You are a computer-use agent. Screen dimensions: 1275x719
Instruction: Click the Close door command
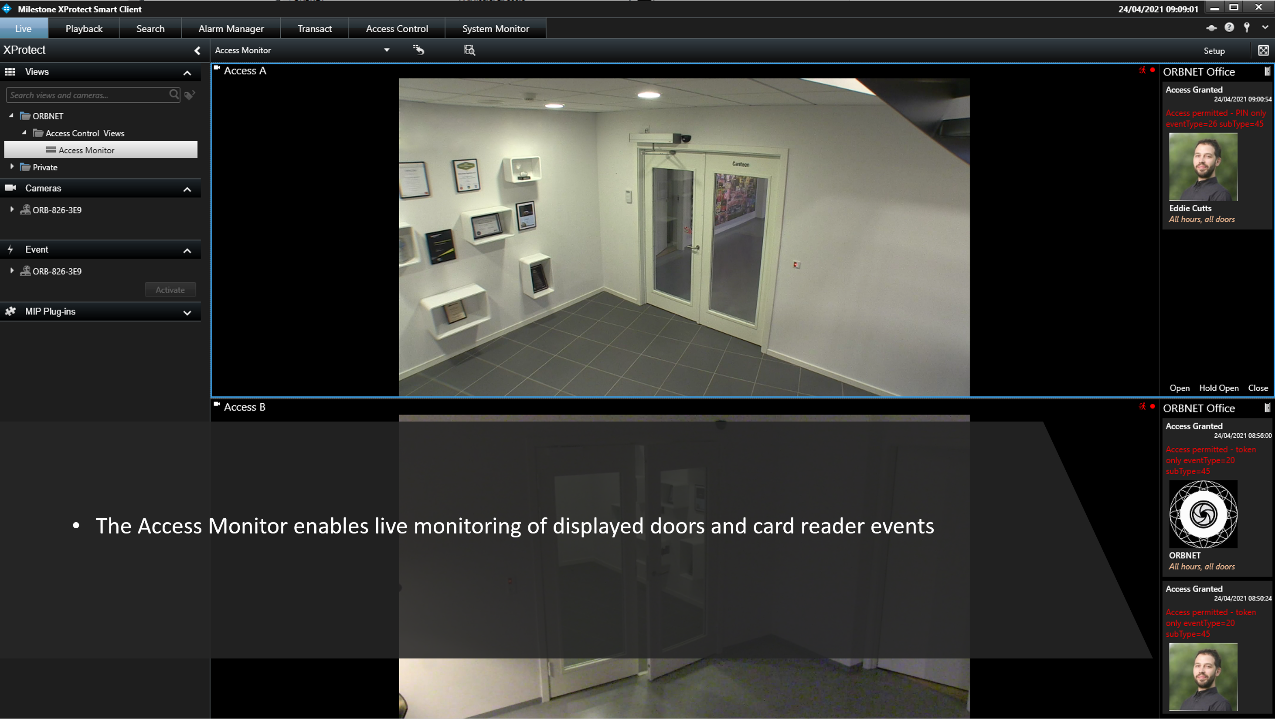1258,388
